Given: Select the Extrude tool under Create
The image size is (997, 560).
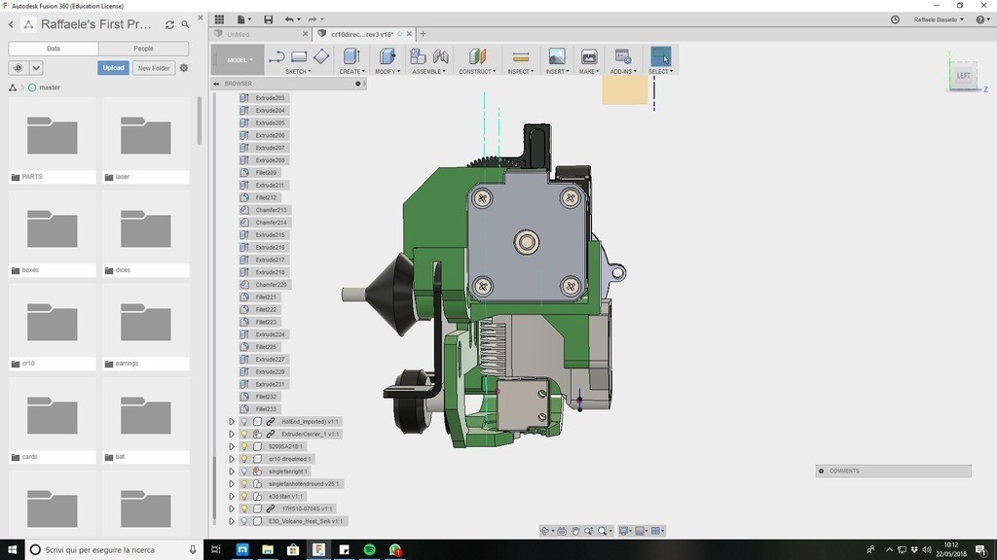Looking at the screenshot, I should point(351,56).
